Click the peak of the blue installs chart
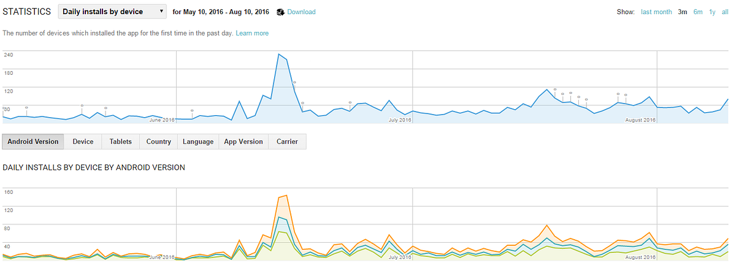The width and height of the screenshot is (736, 263). (x=279, y=54)
